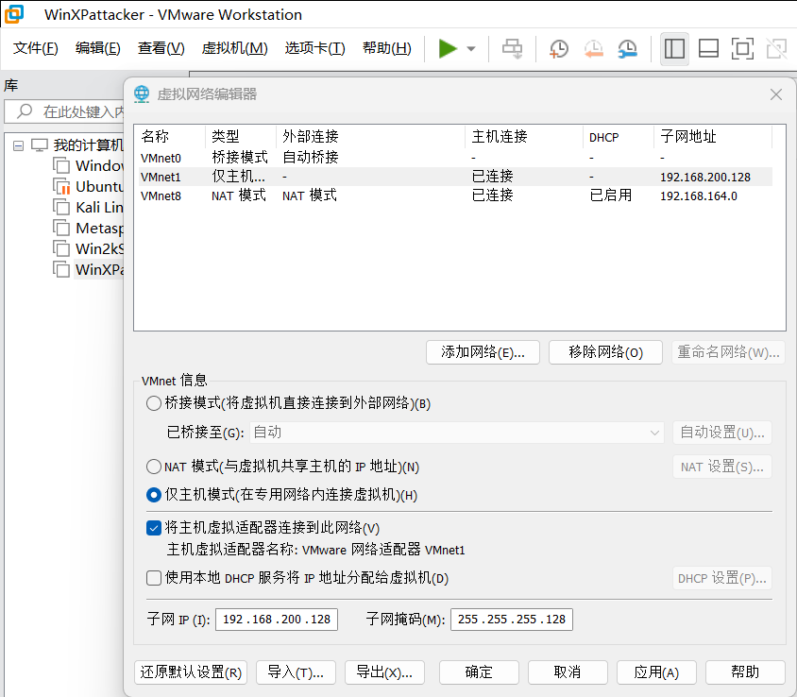This screenshot has height=697, width=797.
Task: Click the Send Ctrl+Alt+Del toolbar icon
Action: 512,49
